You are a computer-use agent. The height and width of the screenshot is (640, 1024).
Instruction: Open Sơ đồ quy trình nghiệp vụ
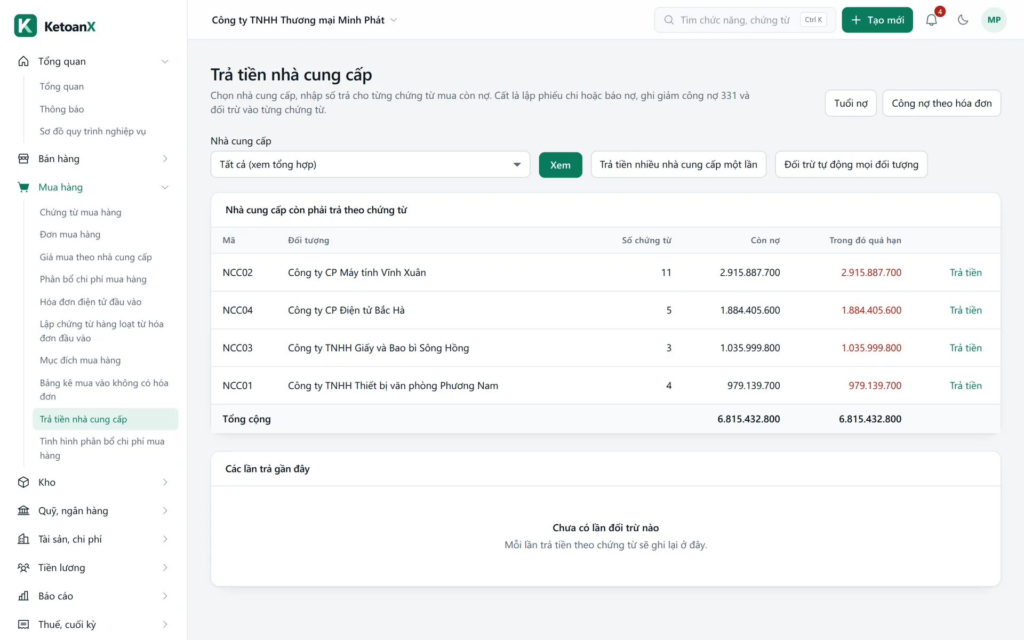coord(93,131)
